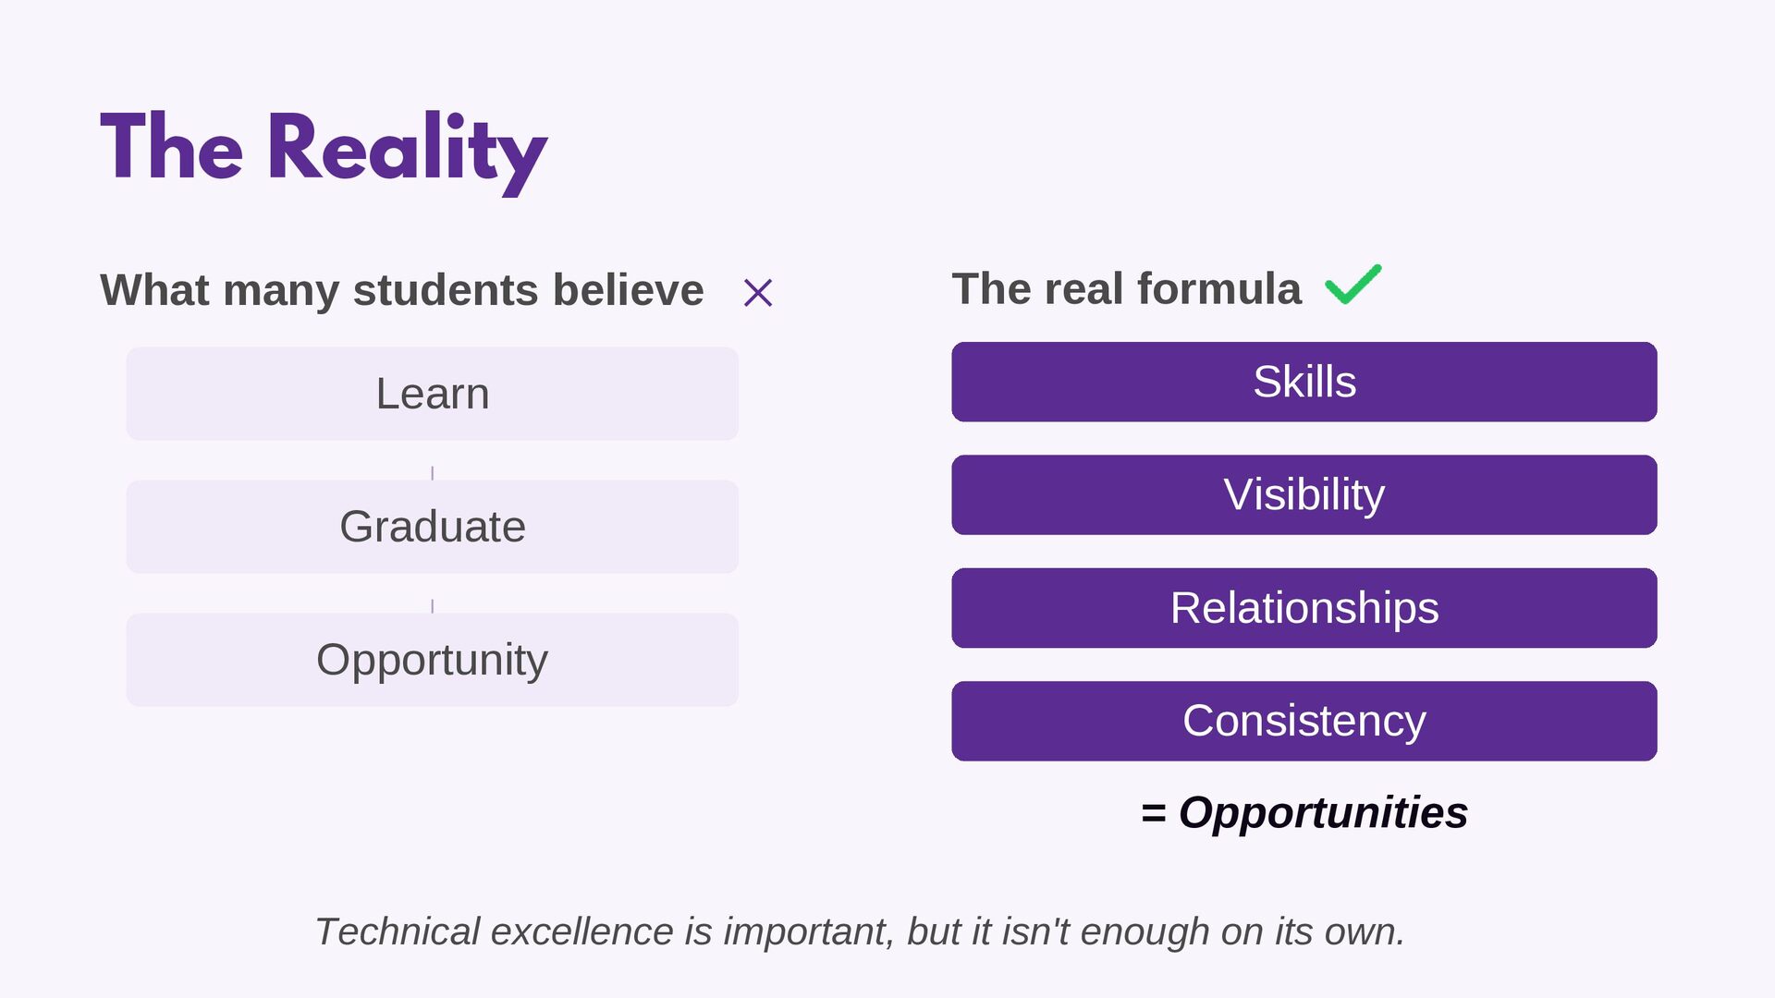Click the Relationships purple bar
The image size is (1775, 998).
point(1304,608)
